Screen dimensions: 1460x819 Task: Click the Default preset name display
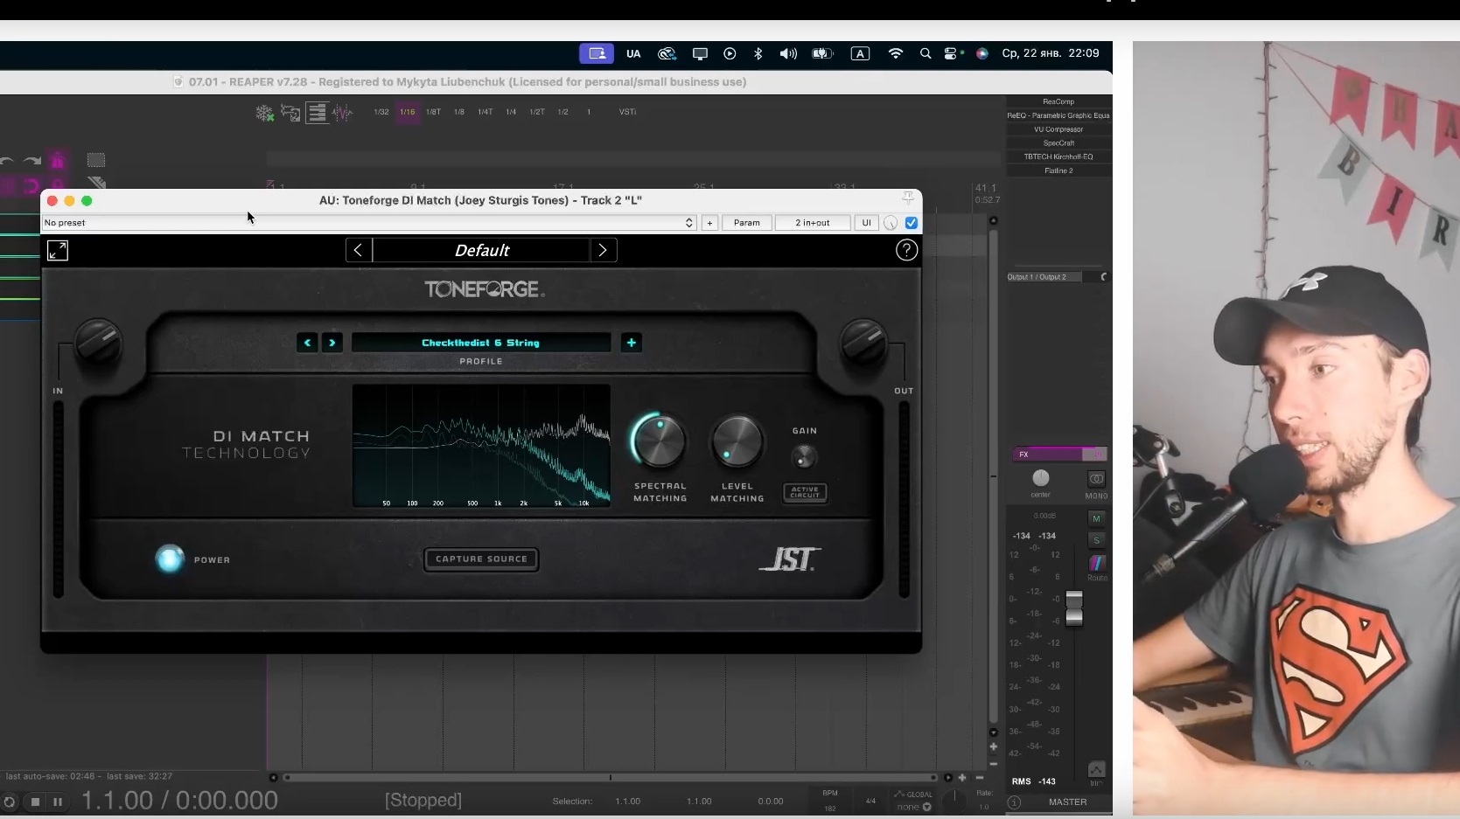click(x=481, y=250)
